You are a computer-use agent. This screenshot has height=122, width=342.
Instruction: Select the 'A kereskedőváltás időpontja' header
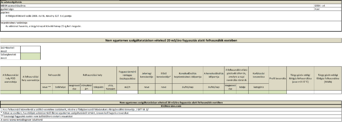(x=214, y=75)
